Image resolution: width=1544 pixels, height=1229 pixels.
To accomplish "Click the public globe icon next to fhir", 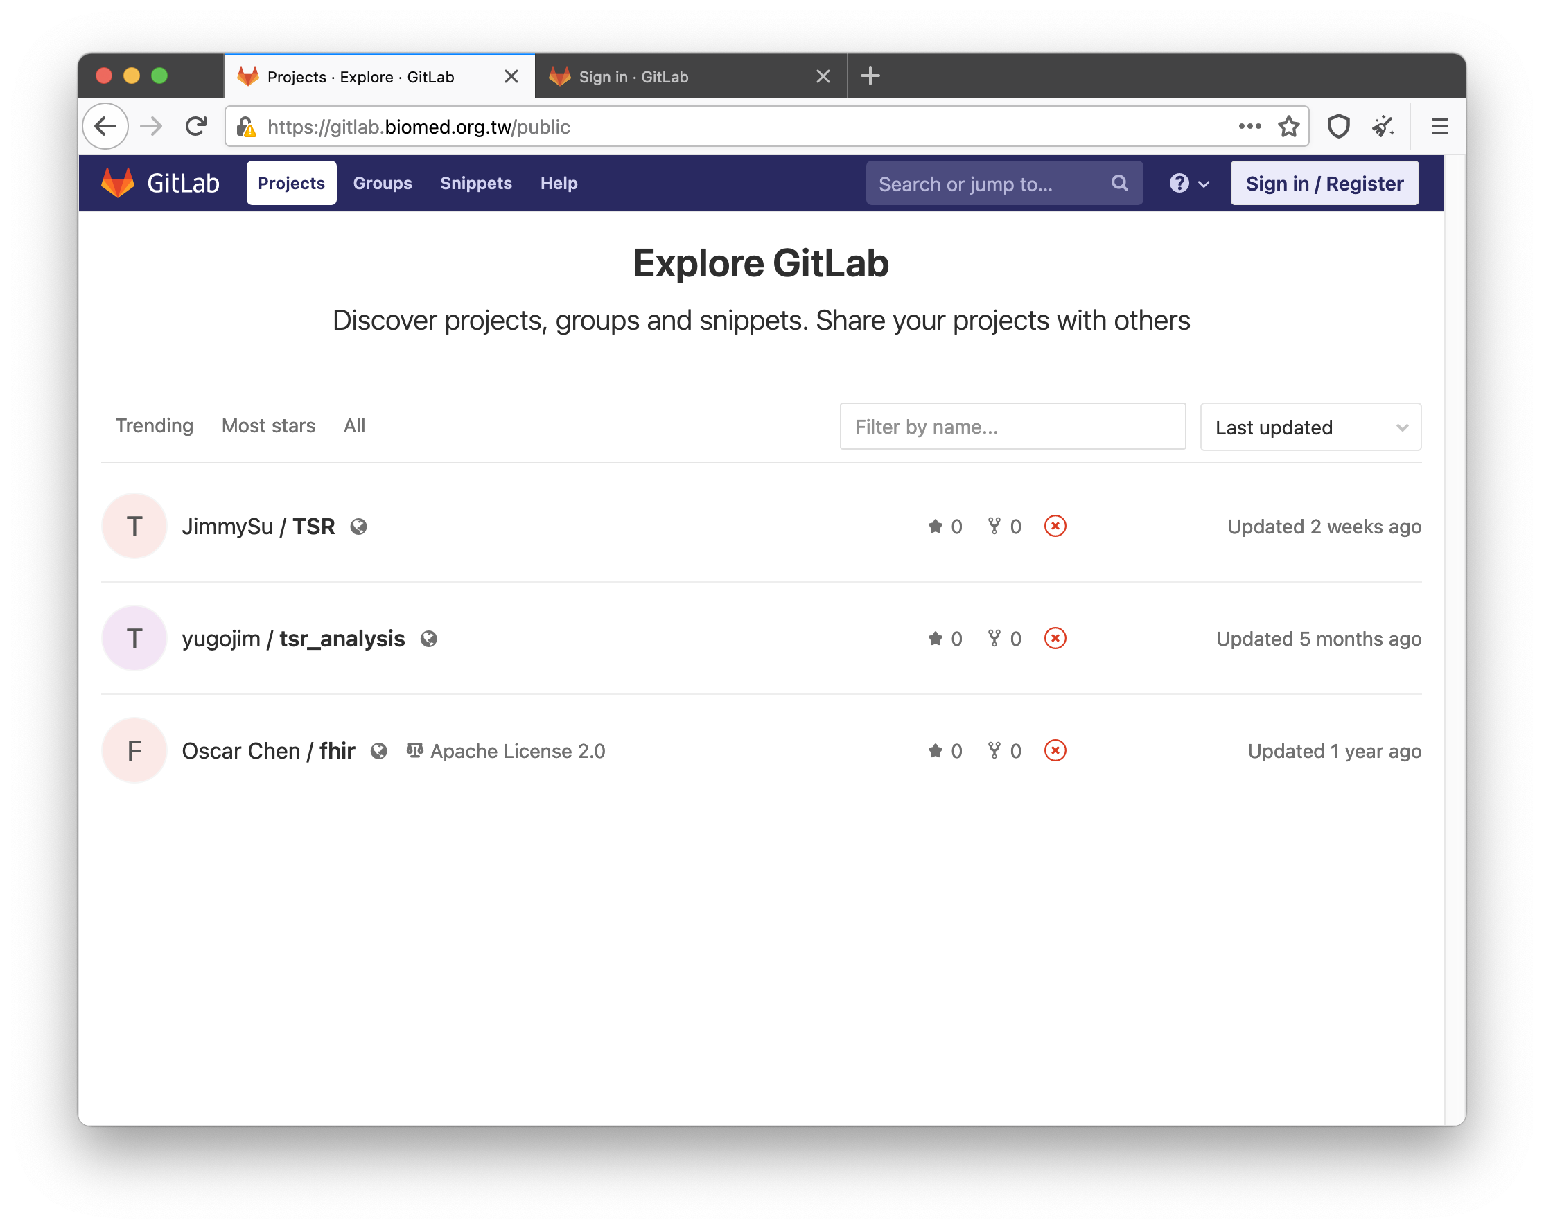I will 379,751.
